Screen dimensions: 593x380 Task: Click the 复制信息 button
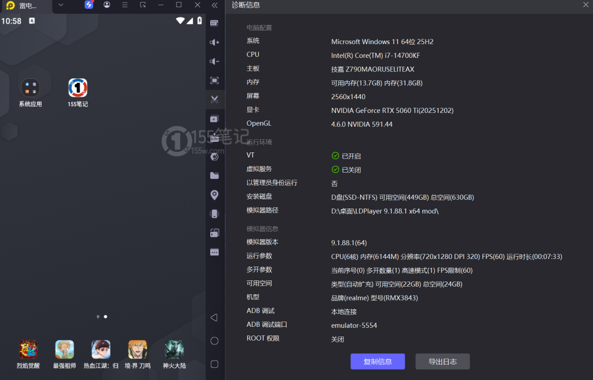(x=378, y=361)
